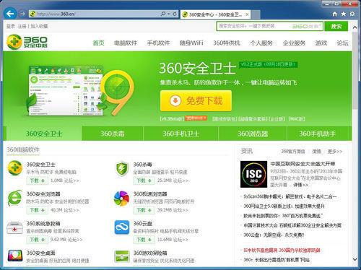Focus the software search input field
Viewport: 361px width, 270px height.
tap(269, 26)
